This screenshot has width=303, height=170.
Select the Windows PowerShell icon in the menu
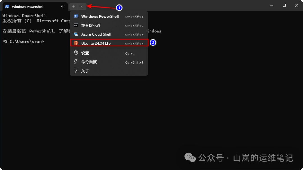pos(76,16)
